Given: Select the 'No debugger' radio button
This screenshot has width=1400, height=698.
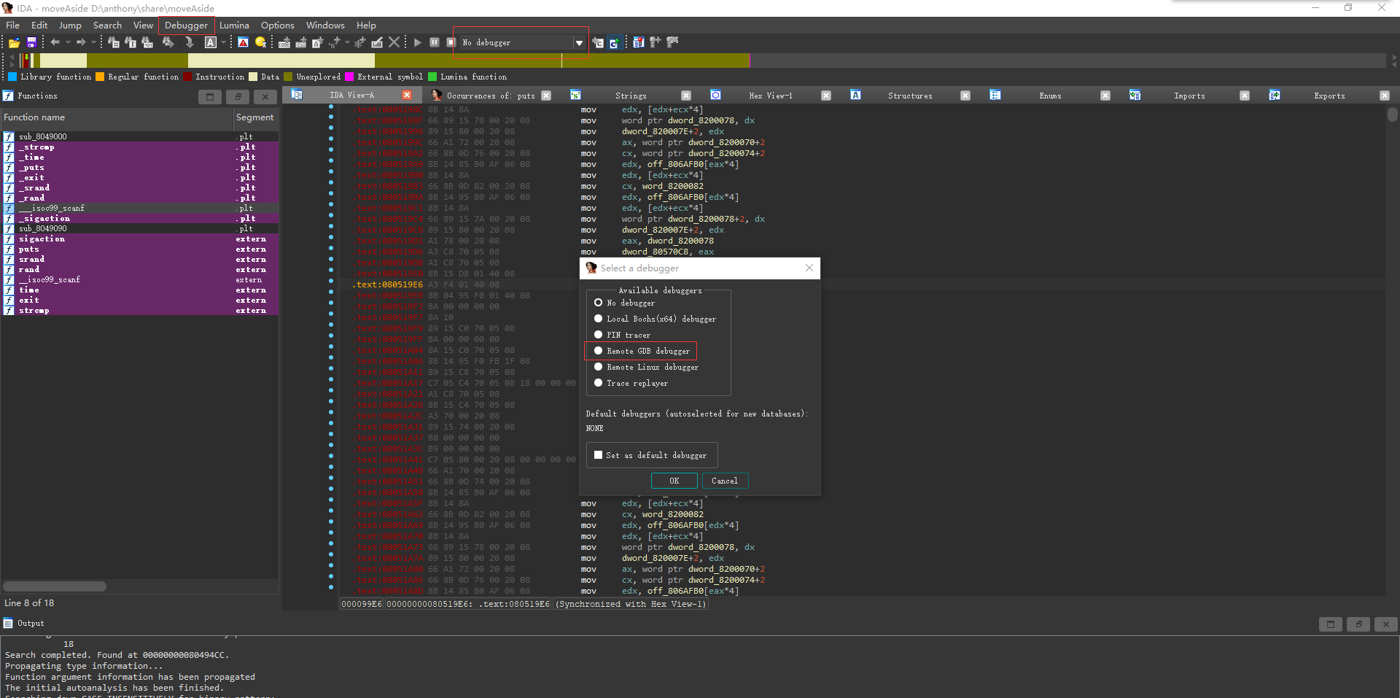Looking at the screenshot, I should (598, 302).
